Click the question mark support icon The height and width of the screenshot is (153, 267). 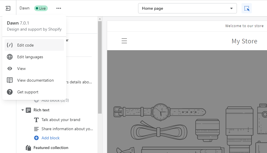(x=10, y=92)
